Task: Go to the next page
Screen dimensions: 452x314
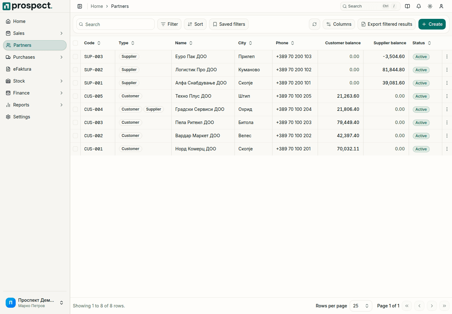Action: pos(432,306)
